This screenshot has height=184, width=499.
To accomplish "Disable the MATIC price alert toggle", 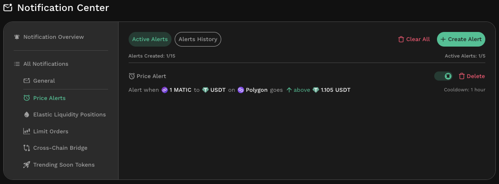I will click(x=443, y=76).
